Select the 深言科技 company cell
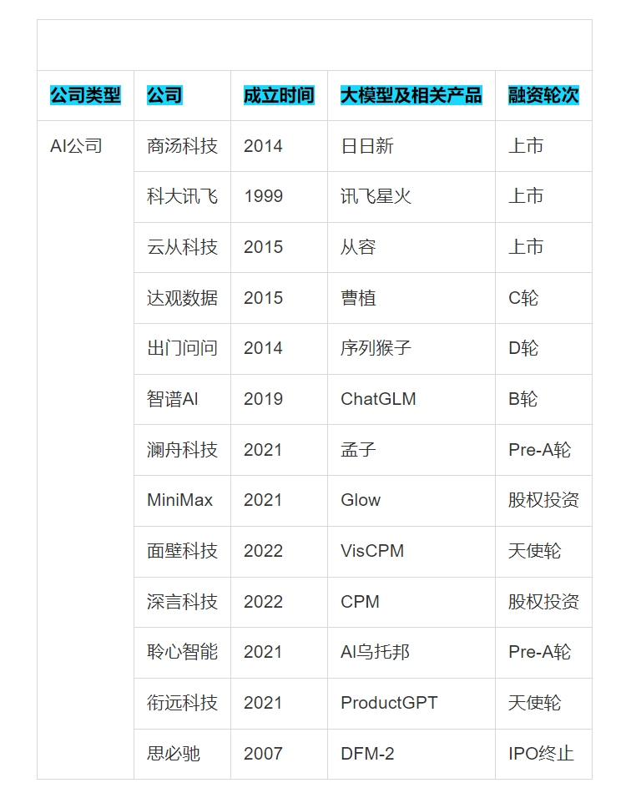Screen dimensions: 626x793 pyautogui.click(x=182, y=602)
